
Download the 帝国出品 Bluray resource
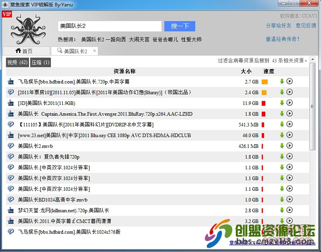coord(282,92)
